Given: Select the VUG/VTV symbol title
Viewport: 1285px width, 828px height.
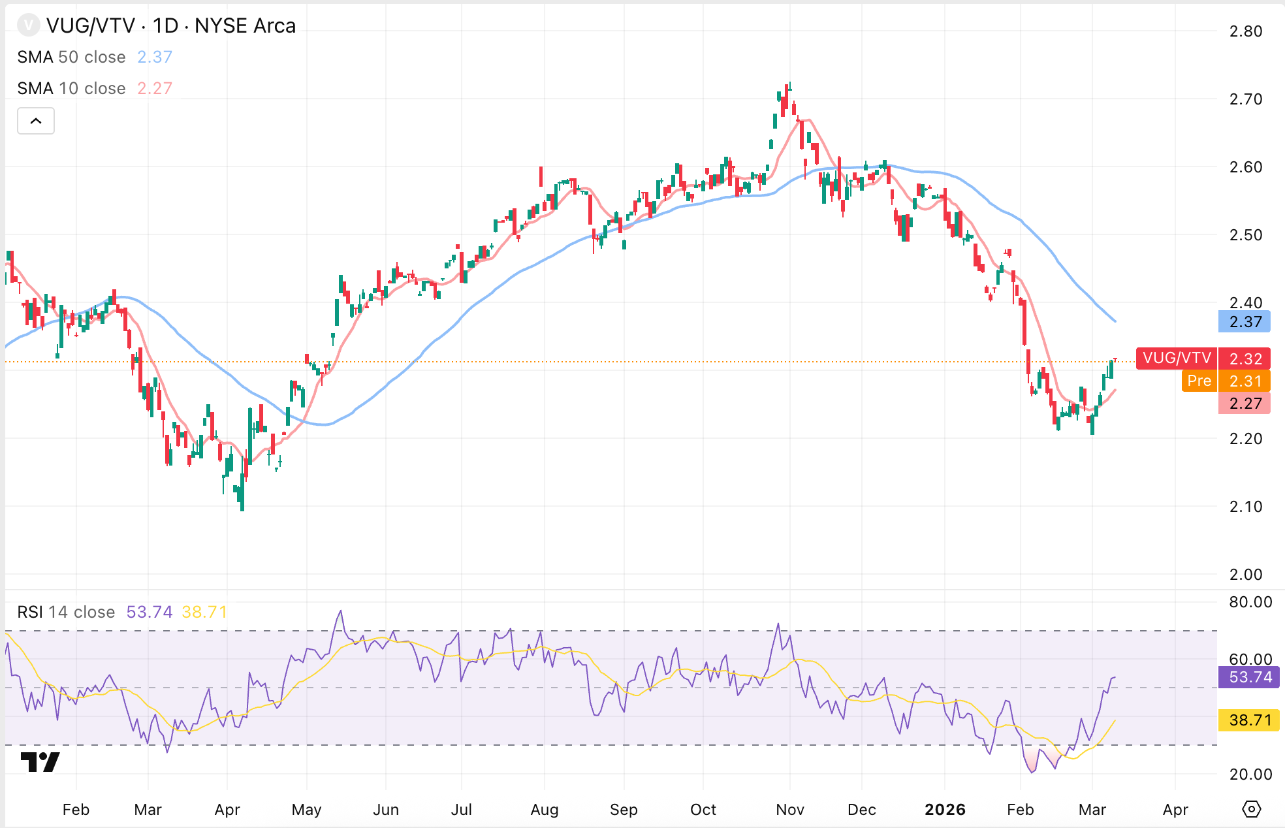Looking at the screenshot, I should click(171, 25).
